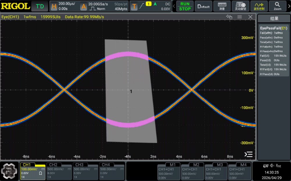Toggle RUN/STOP acquisition

tap(185, 6)
